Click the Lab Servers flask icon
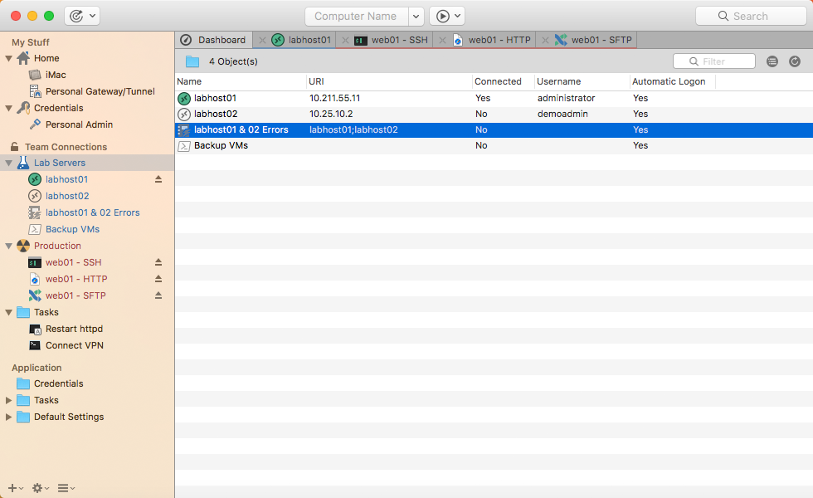 tap(23, 163)
